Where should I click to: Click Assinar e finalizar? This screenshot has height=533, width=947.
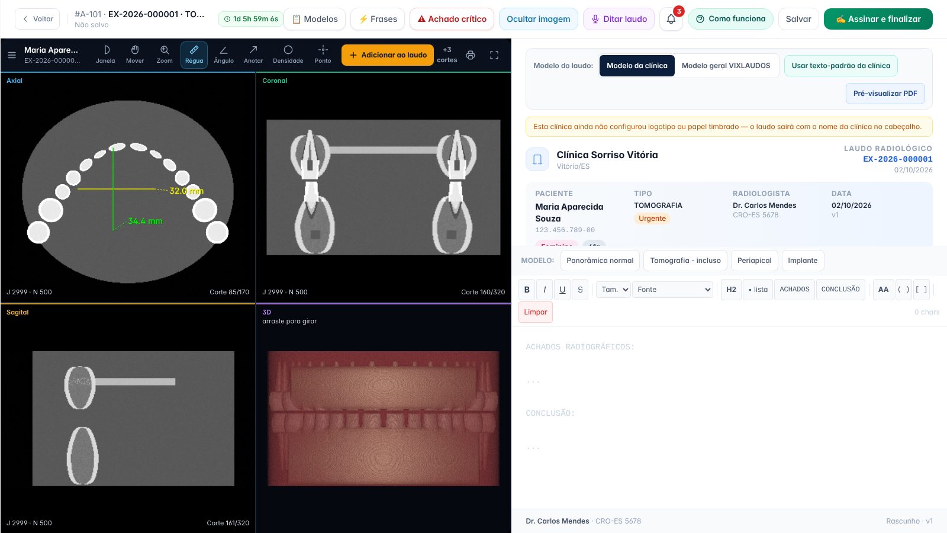click(x=878, y=19)
